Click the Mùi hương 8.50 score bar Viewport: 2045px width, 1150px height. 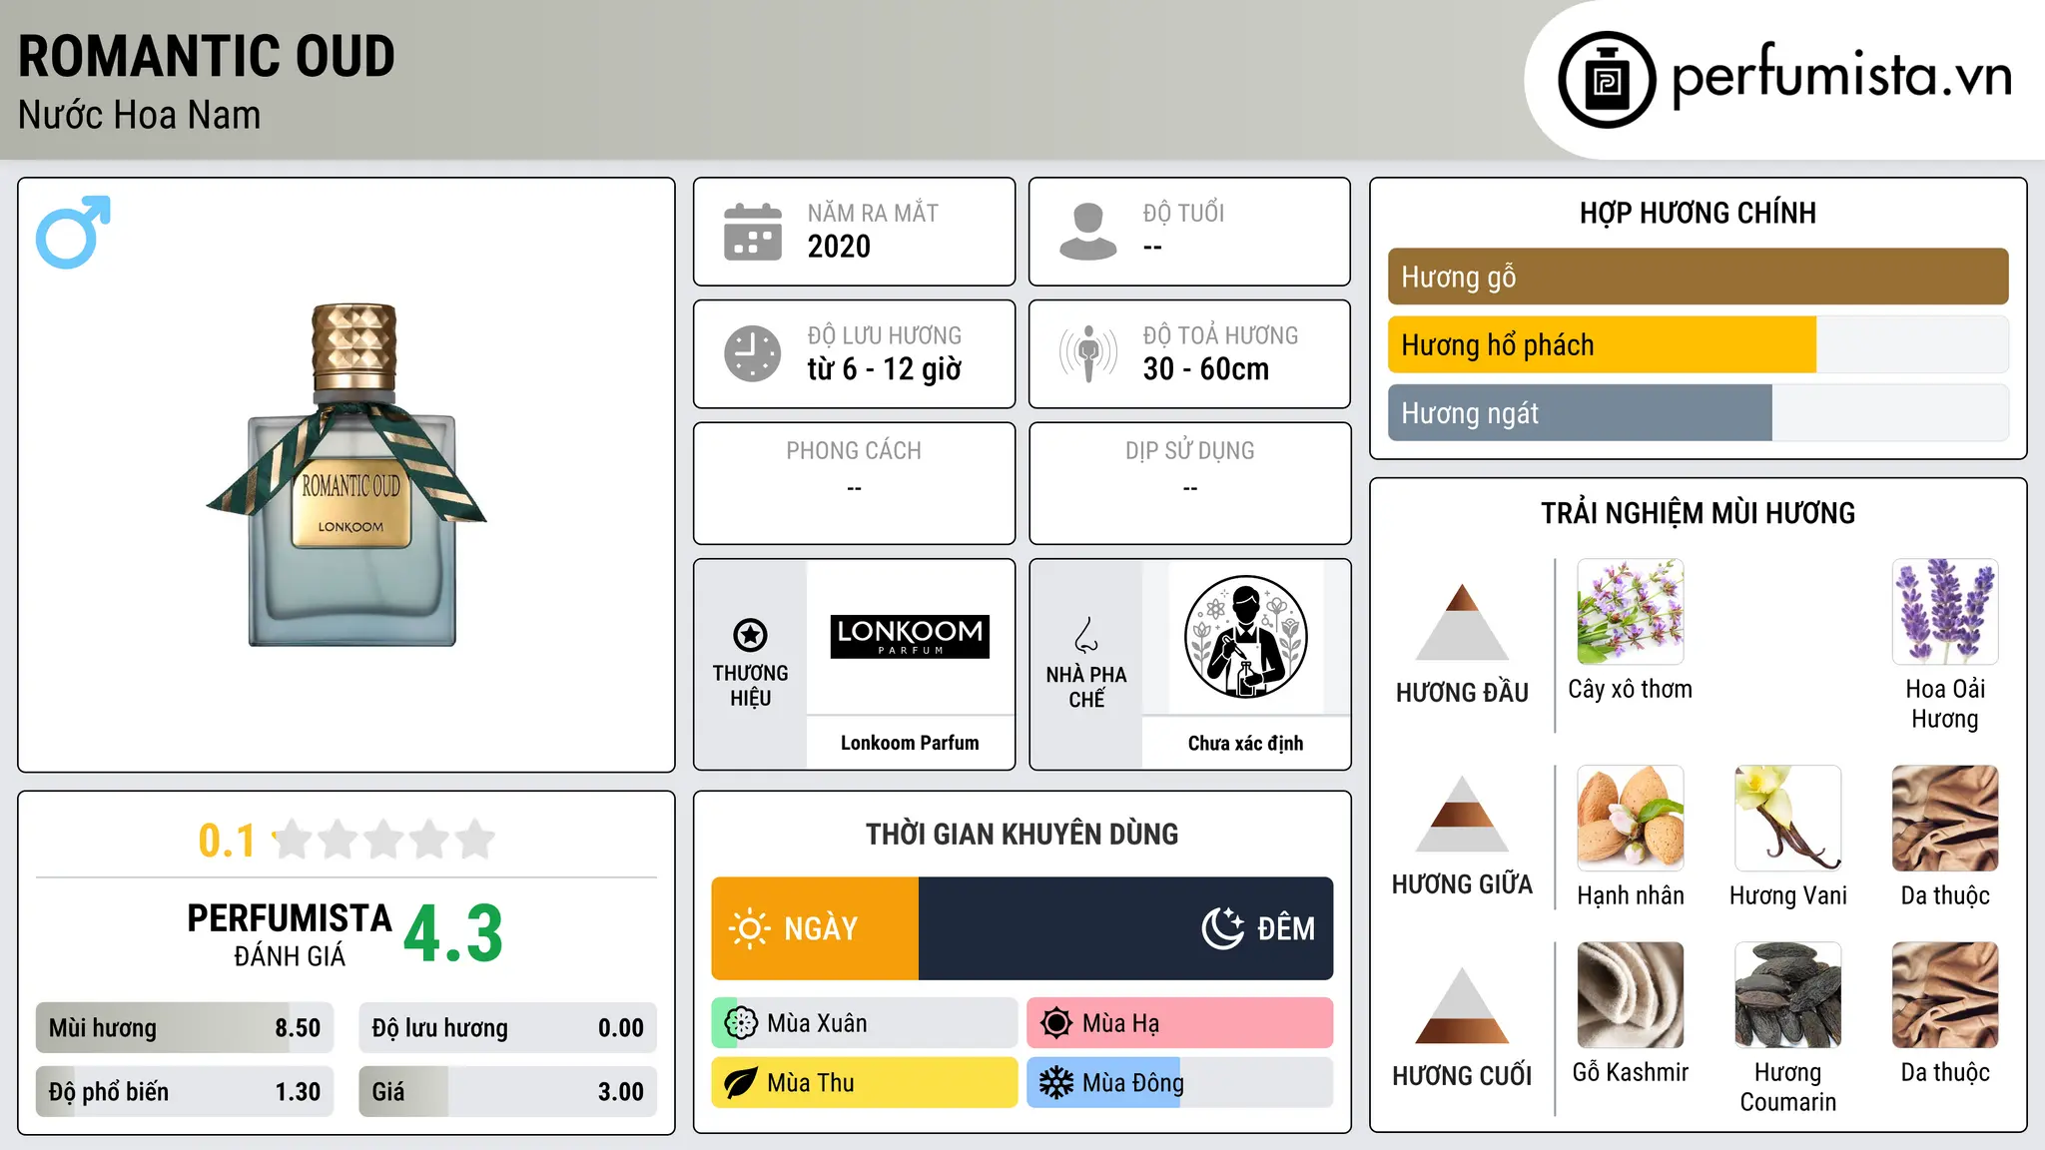(185, 1028)
